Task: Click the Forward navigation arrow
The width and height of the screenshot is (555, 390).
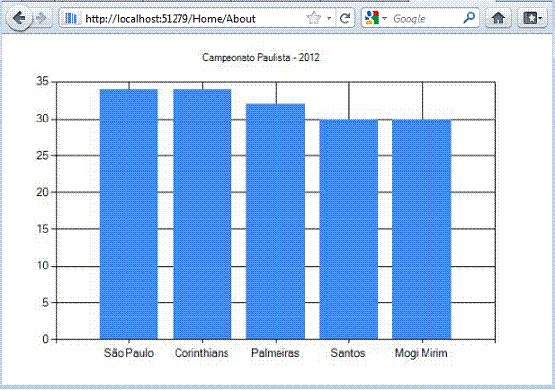Action: click(42, 18)
